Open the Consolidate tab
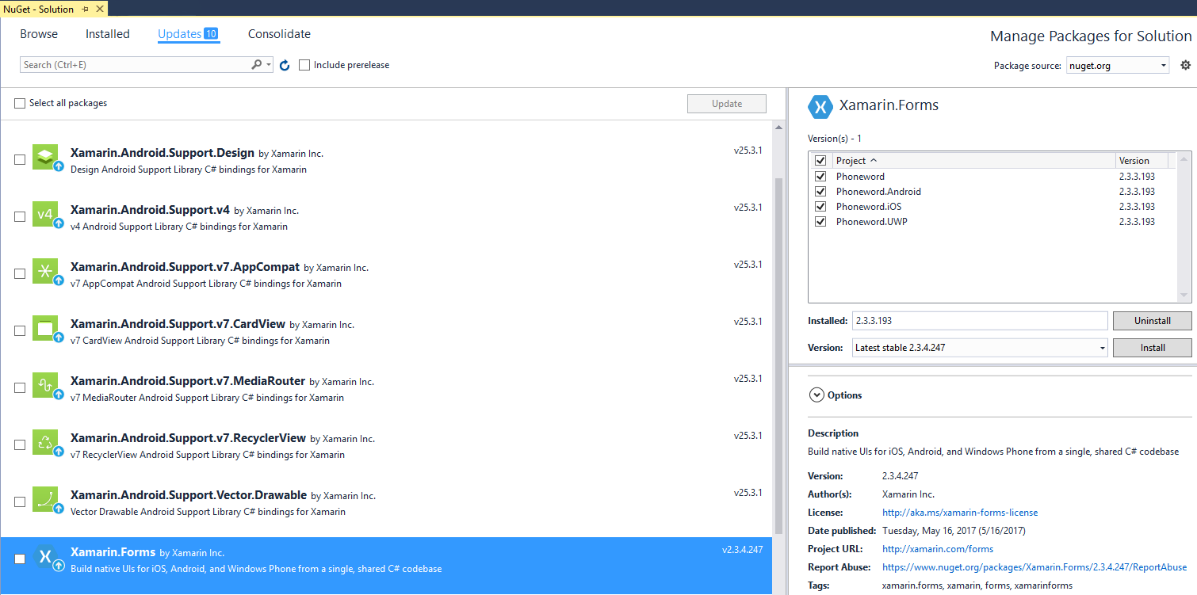The height and width of the screenshot is (595, 1197). 279,34
